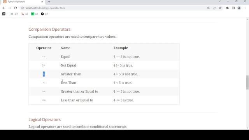
Task: Click the Example column header
Action: click(x=121, y=48)
